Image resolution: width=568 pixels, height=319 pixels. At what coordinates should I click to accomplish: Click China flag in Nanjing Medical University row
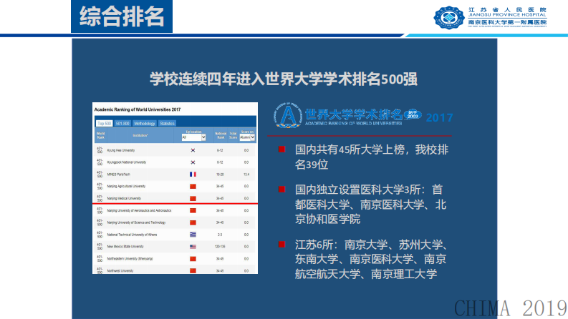tap(193, 199)
